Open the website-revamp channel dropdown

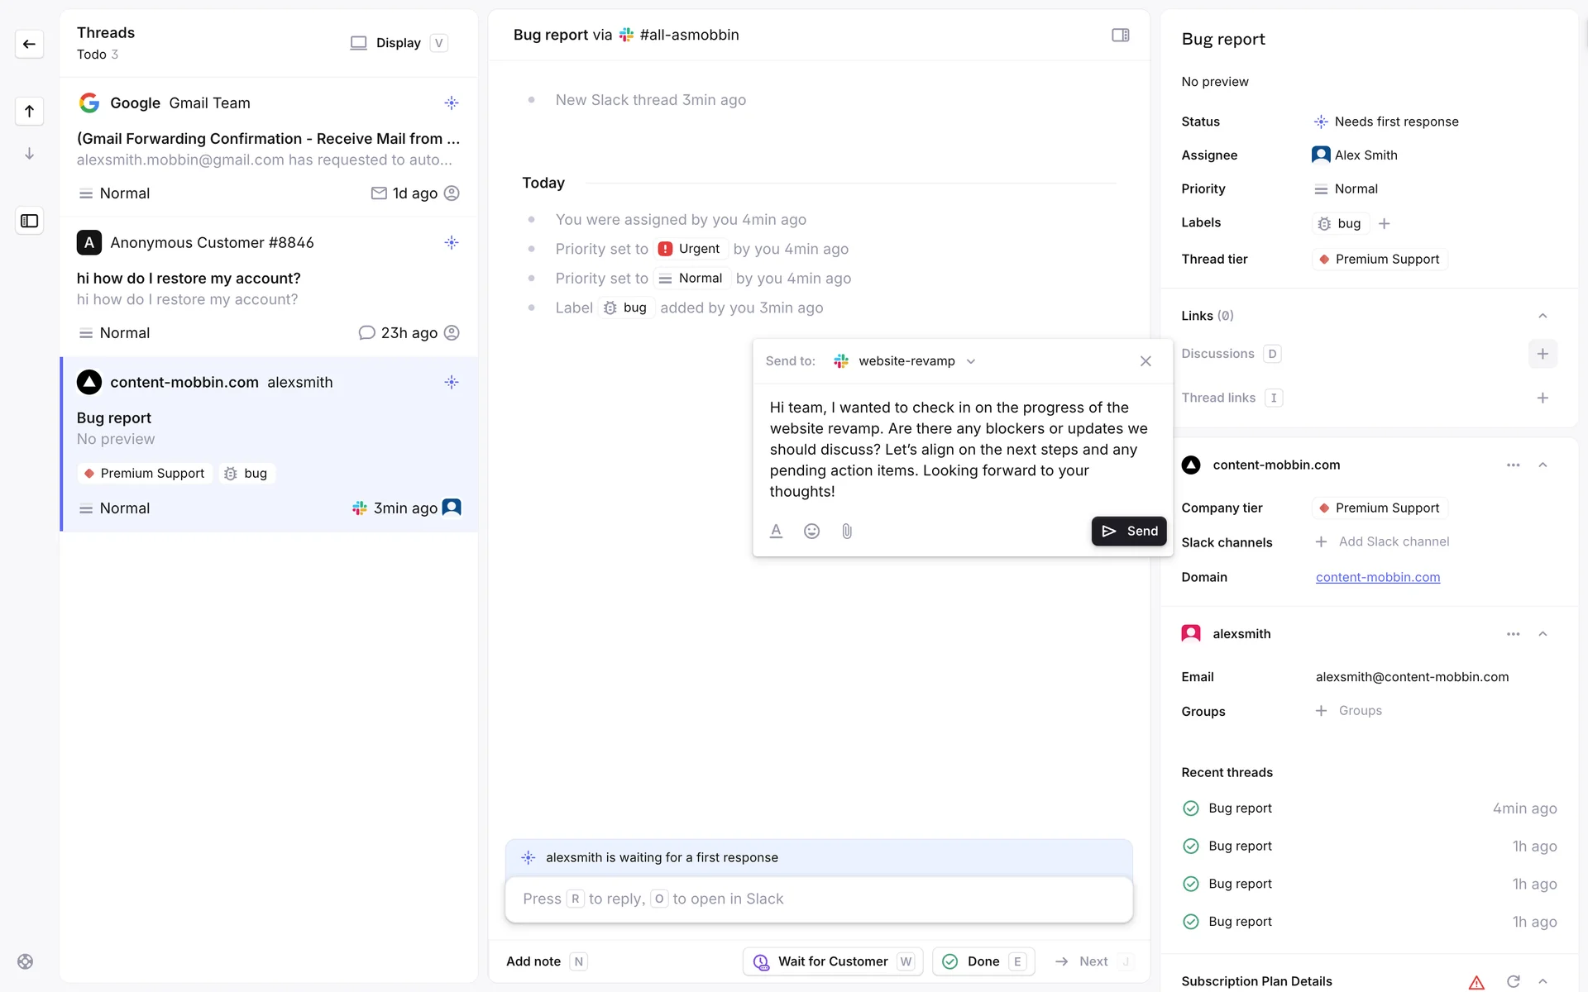click(906, 361)
